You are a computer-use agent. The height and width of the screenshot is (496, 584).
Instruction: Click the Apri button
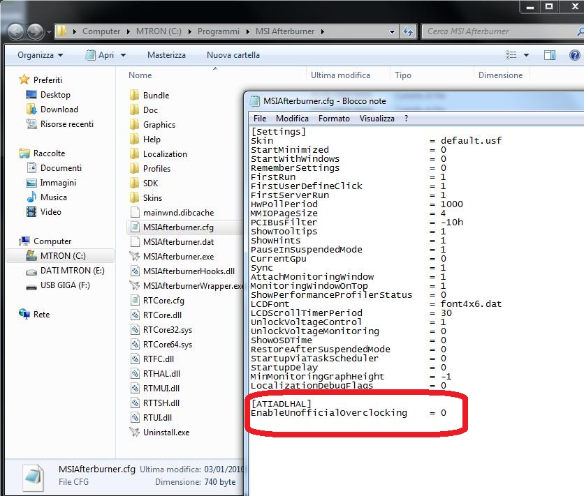pos(101,55)
